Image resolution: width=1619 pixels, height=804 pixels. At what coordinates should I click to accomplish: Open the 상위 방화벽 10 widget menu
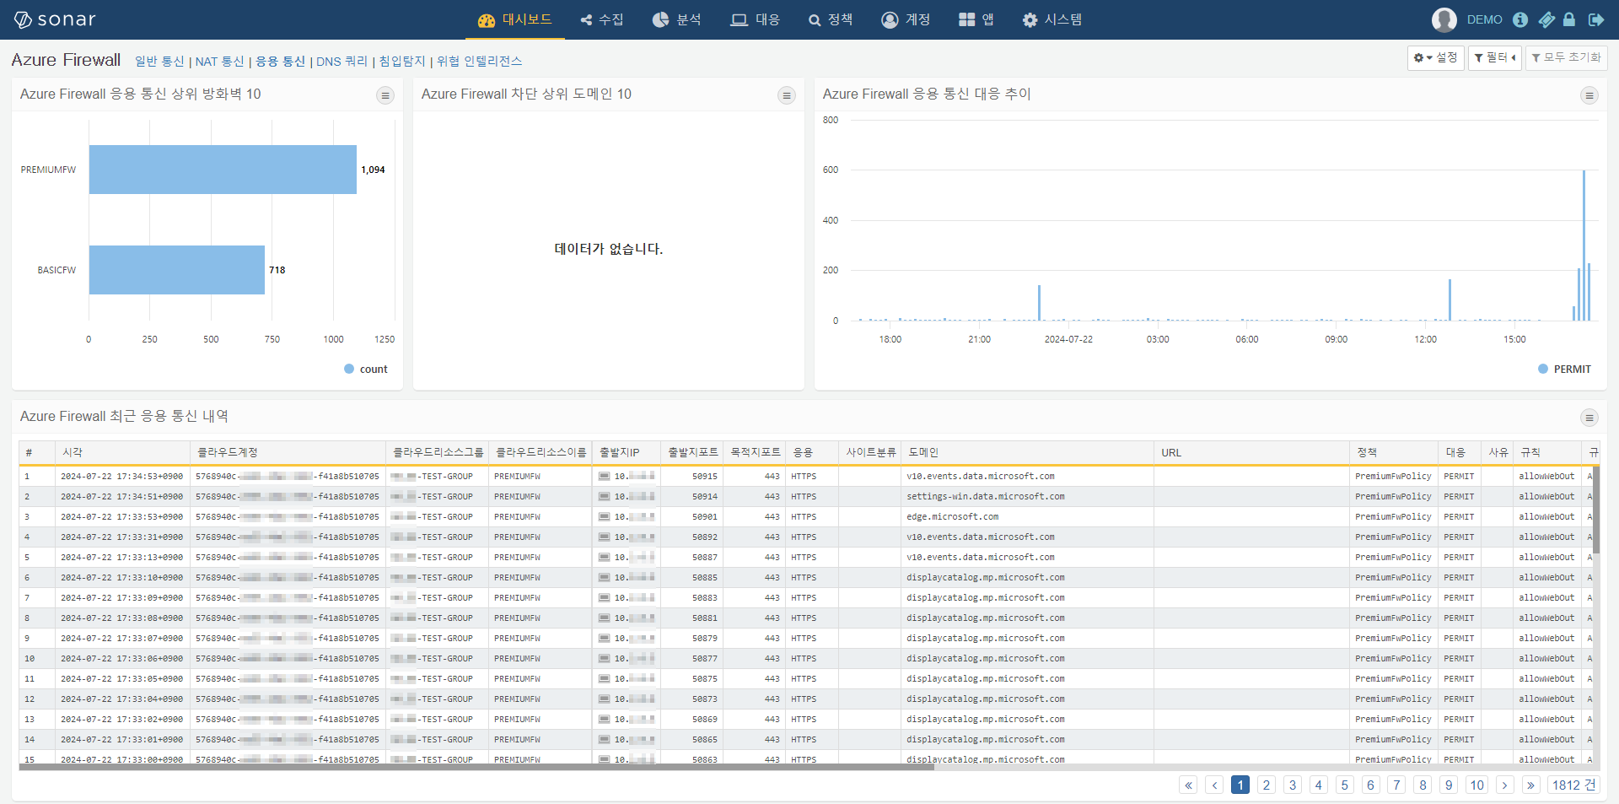(385, 95)
